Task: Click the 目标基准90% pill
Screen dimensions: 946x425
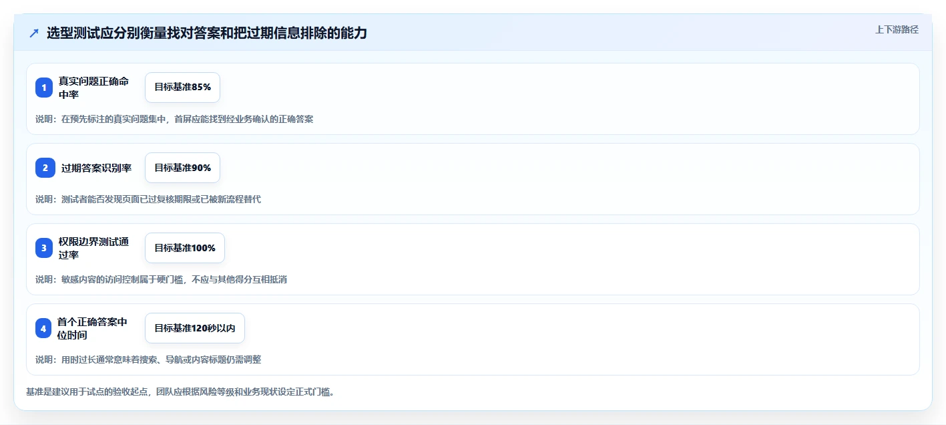Action: point(182,168)
